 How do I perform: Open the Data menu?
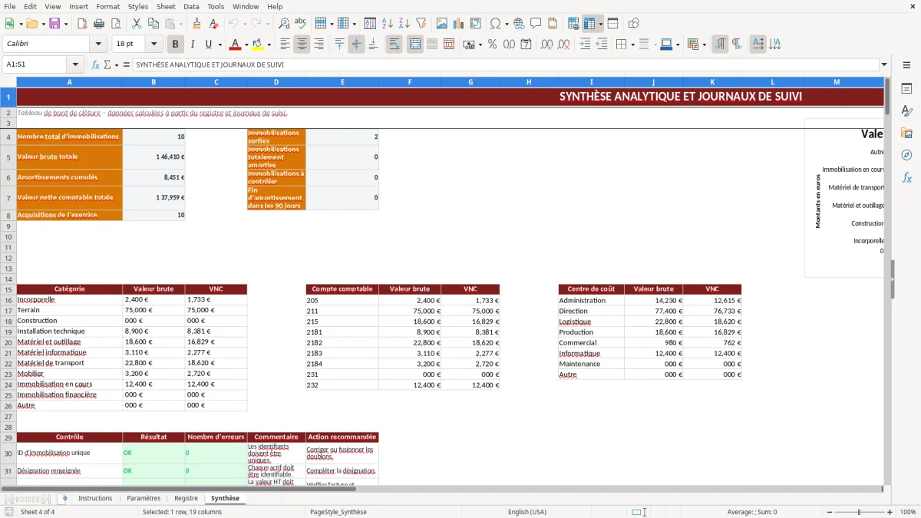(191, 6)
